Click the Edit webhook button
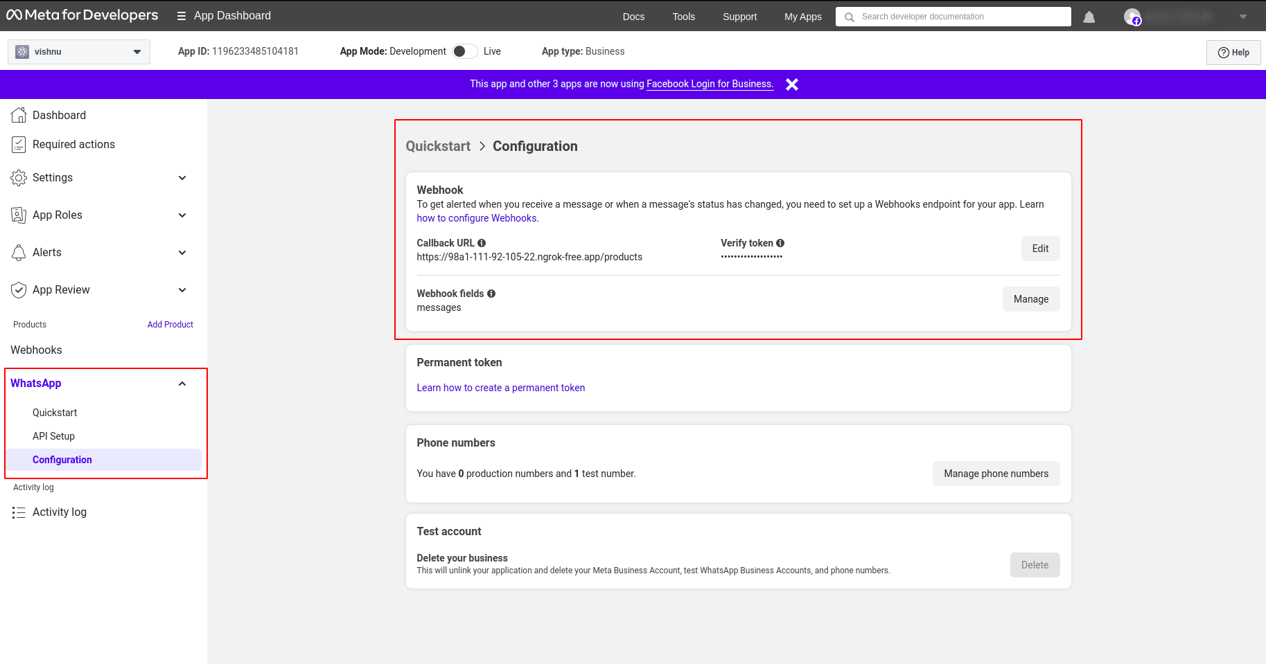 tap(1039, 249)
